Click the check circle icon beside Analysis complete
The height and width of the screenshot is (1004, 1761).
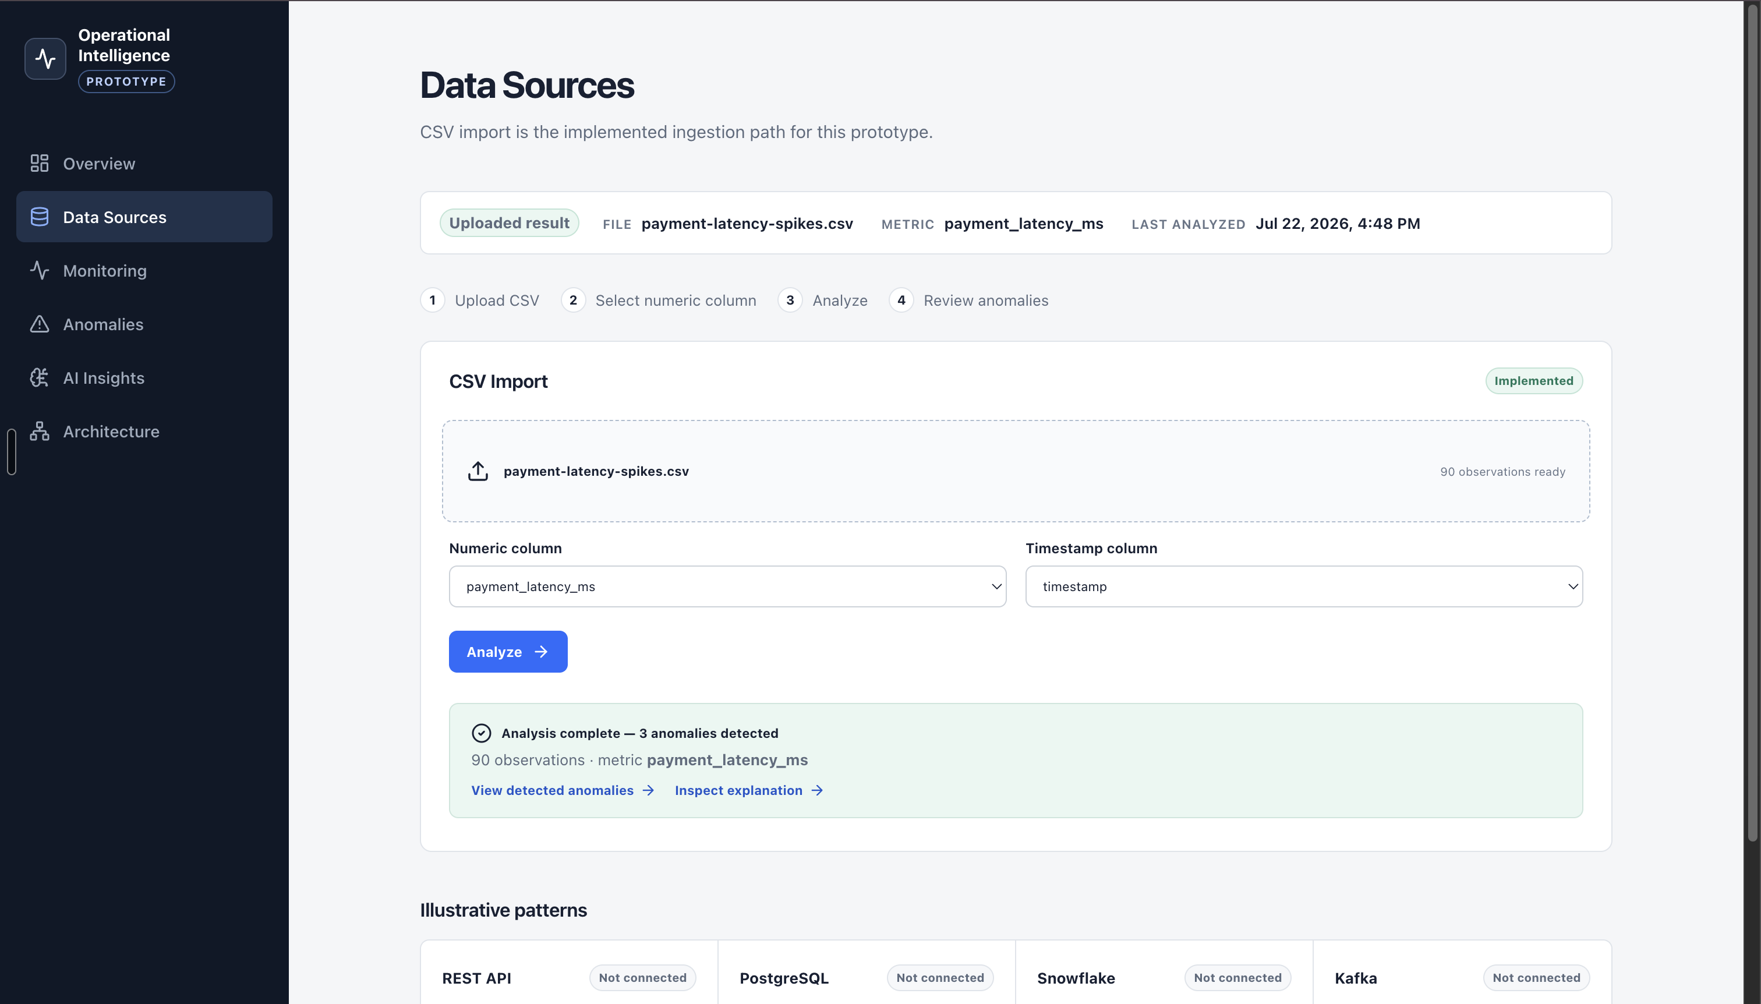click(x=481, y=733)
